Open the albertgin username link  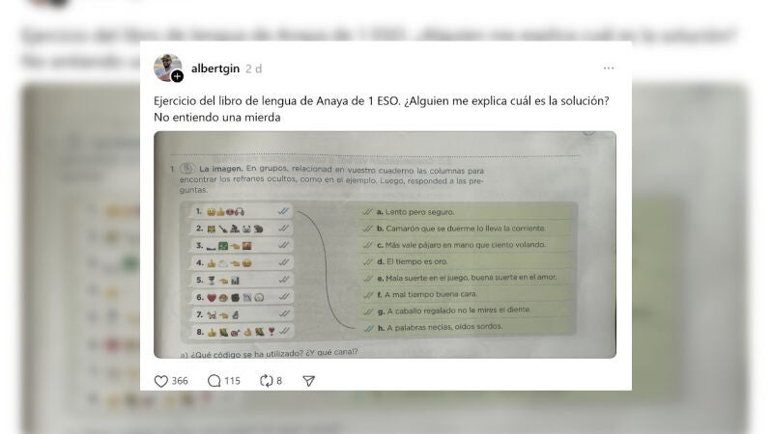click(215, 68)
